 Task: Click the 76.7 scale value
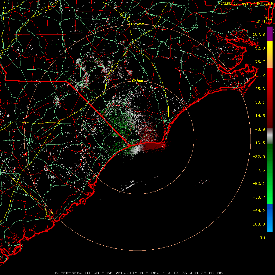[260, 61]
